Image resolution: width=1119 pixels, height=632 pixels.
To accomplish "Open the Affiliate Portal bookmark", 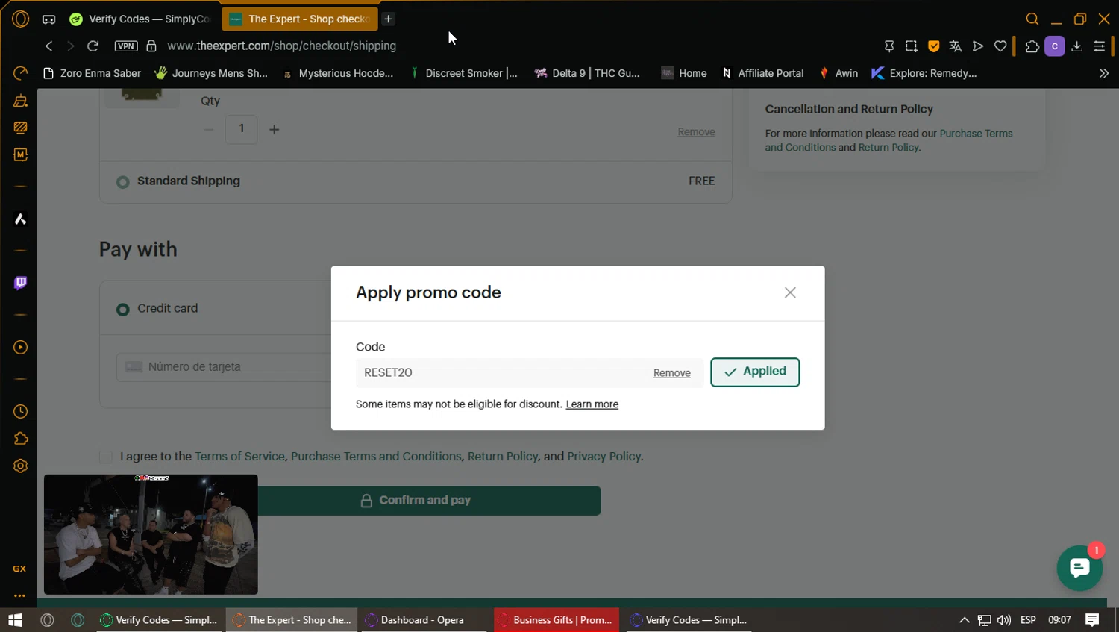I will 763,73.
